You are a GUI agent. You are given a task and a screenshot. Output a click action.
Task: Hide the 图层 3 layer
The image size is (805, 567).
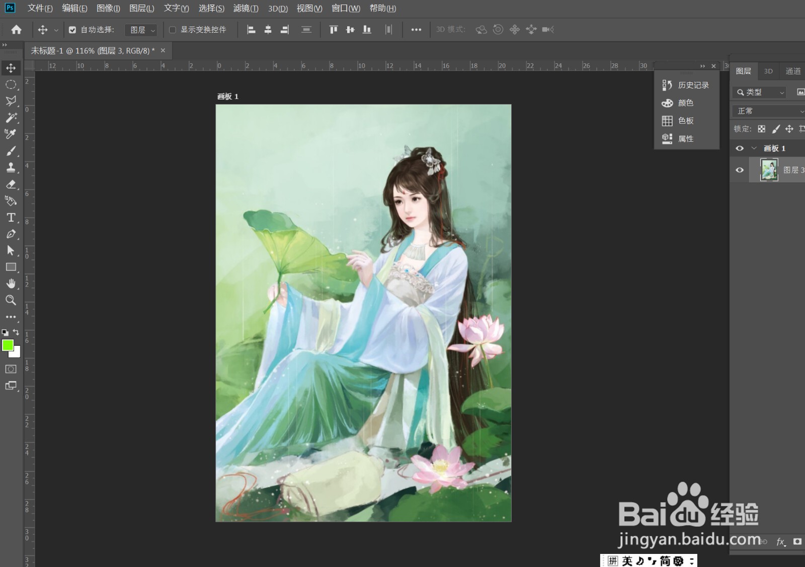(740, 170)
